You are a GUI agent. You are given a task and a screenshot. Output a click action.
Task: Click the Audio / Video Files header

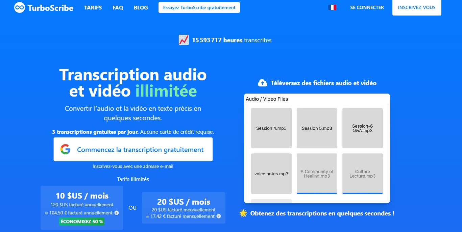[x=267, y=99]
